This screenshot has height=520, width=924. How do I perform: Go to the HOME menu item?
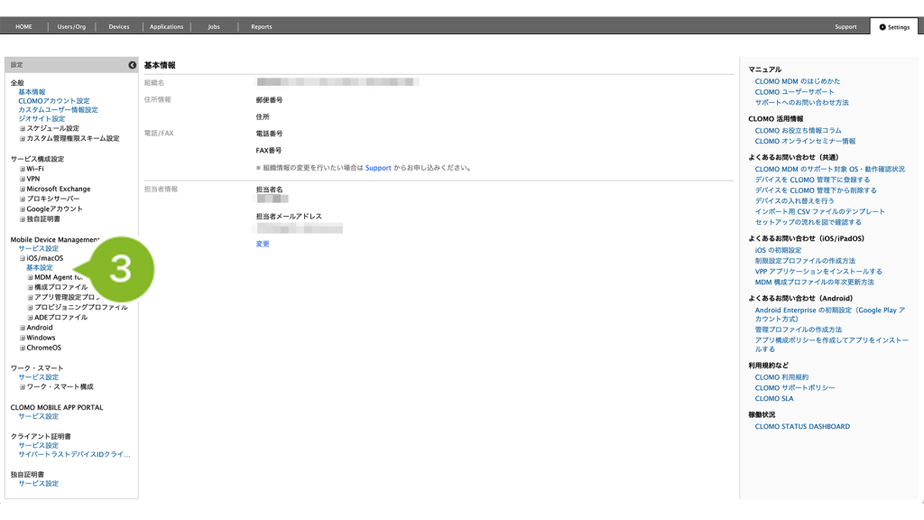click(23, 27)
